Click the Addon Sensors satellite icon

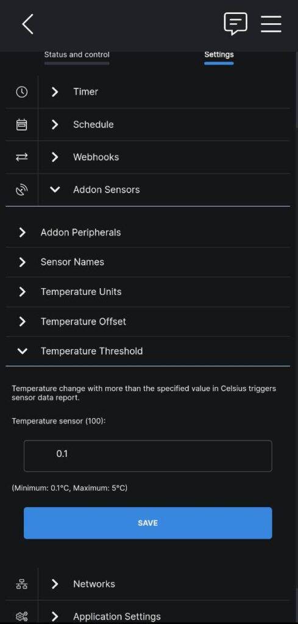point(21,190)
